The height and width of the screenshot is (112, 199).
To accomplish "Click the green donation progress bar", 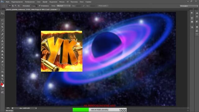I will tap(81, 110).
